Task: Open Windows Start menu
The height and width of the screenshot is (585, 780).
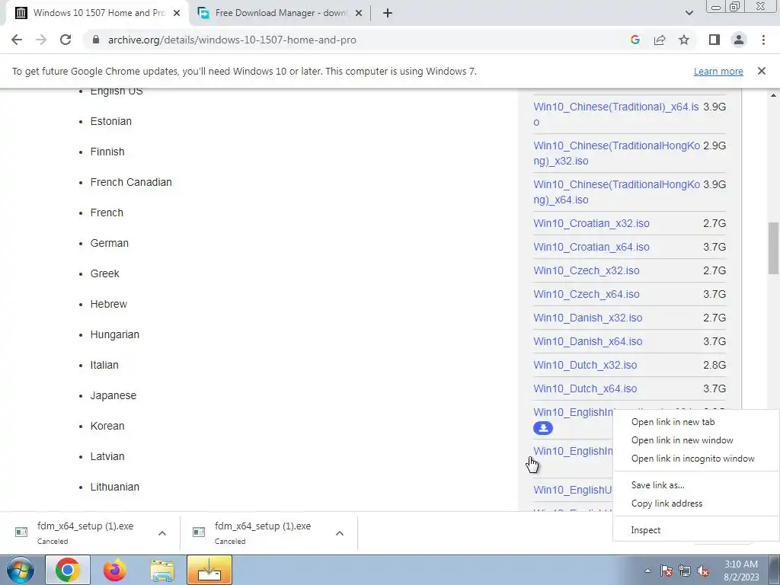Action: point(20,570)
